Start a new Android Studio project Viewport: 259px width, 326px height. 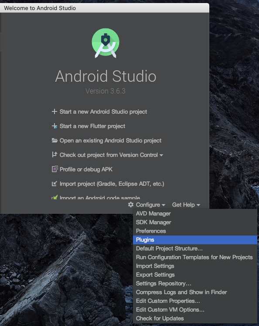tap(103, 111)
